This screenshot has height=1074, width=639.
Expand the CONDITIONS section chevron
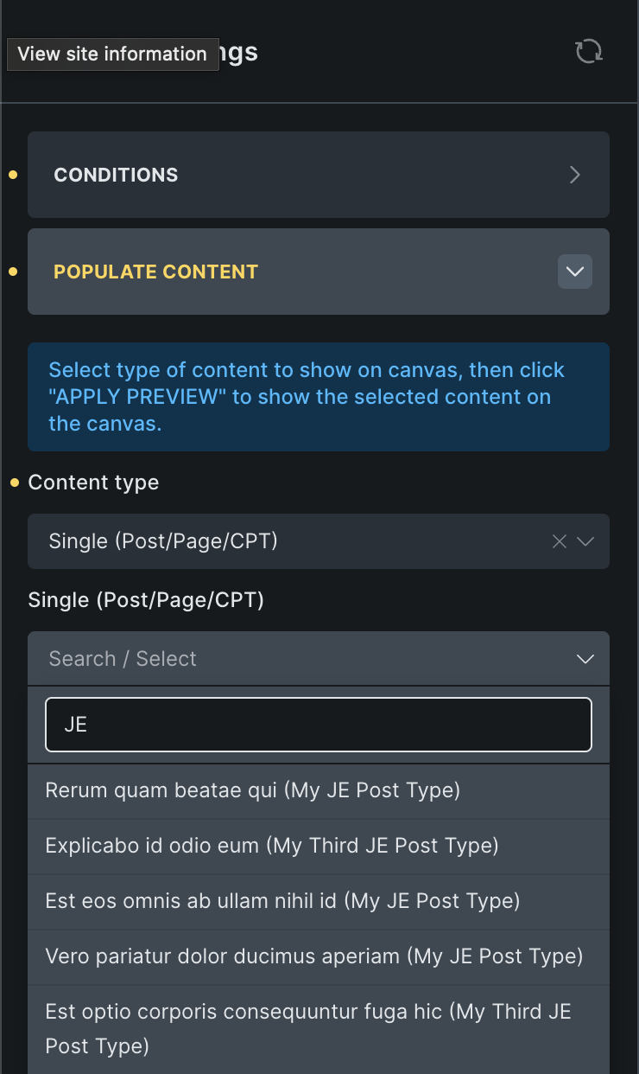click(x=575, y=175)
